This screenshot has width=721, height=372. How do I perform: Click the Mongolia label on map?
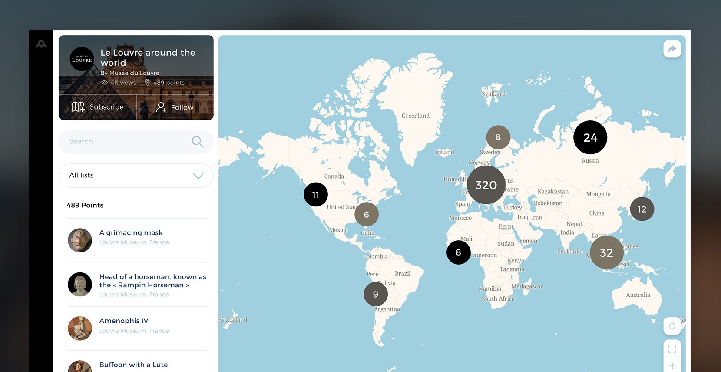[599, 194]
